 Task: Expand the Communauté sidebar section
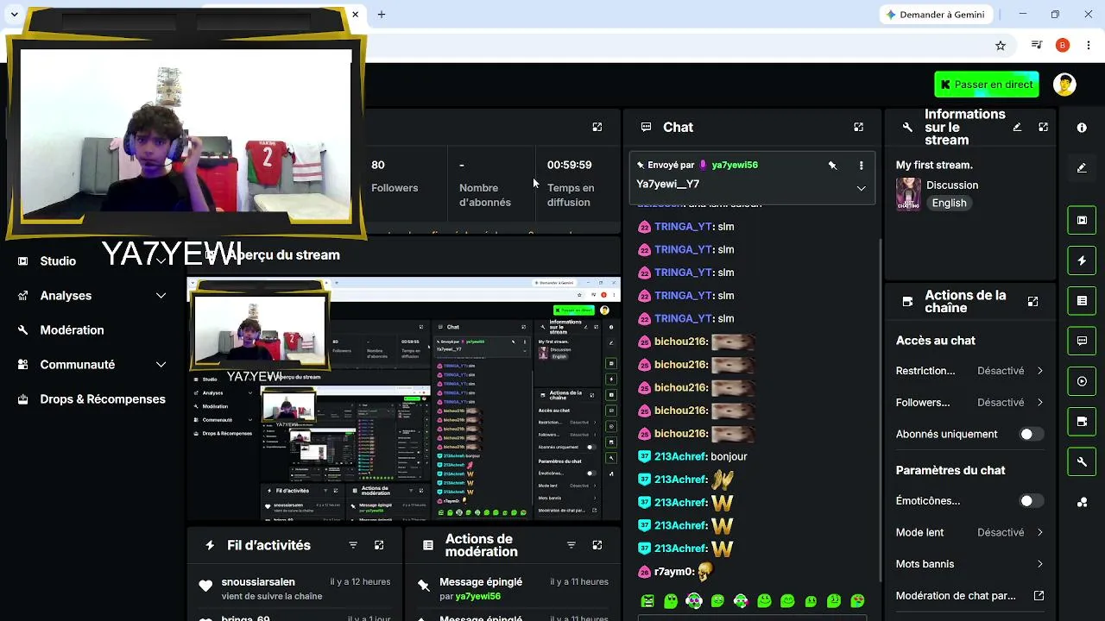(x=161, y=365)
